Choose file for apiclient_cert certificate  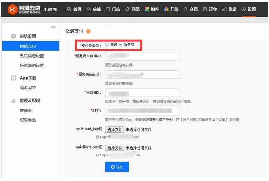(115, 148)
